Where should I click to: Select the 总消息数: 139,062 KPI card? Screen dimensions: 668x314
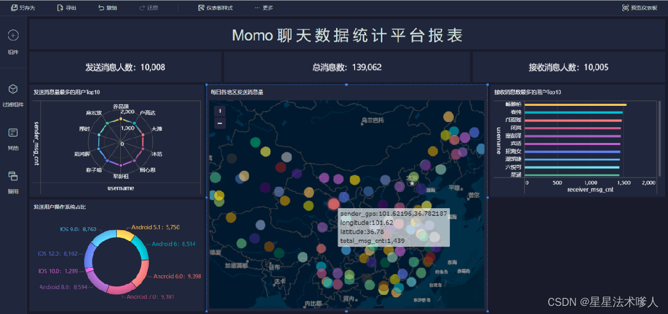coord(347,67)
